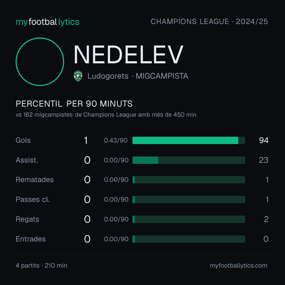Click the 94 percentile value for Gols

(264, 140)
